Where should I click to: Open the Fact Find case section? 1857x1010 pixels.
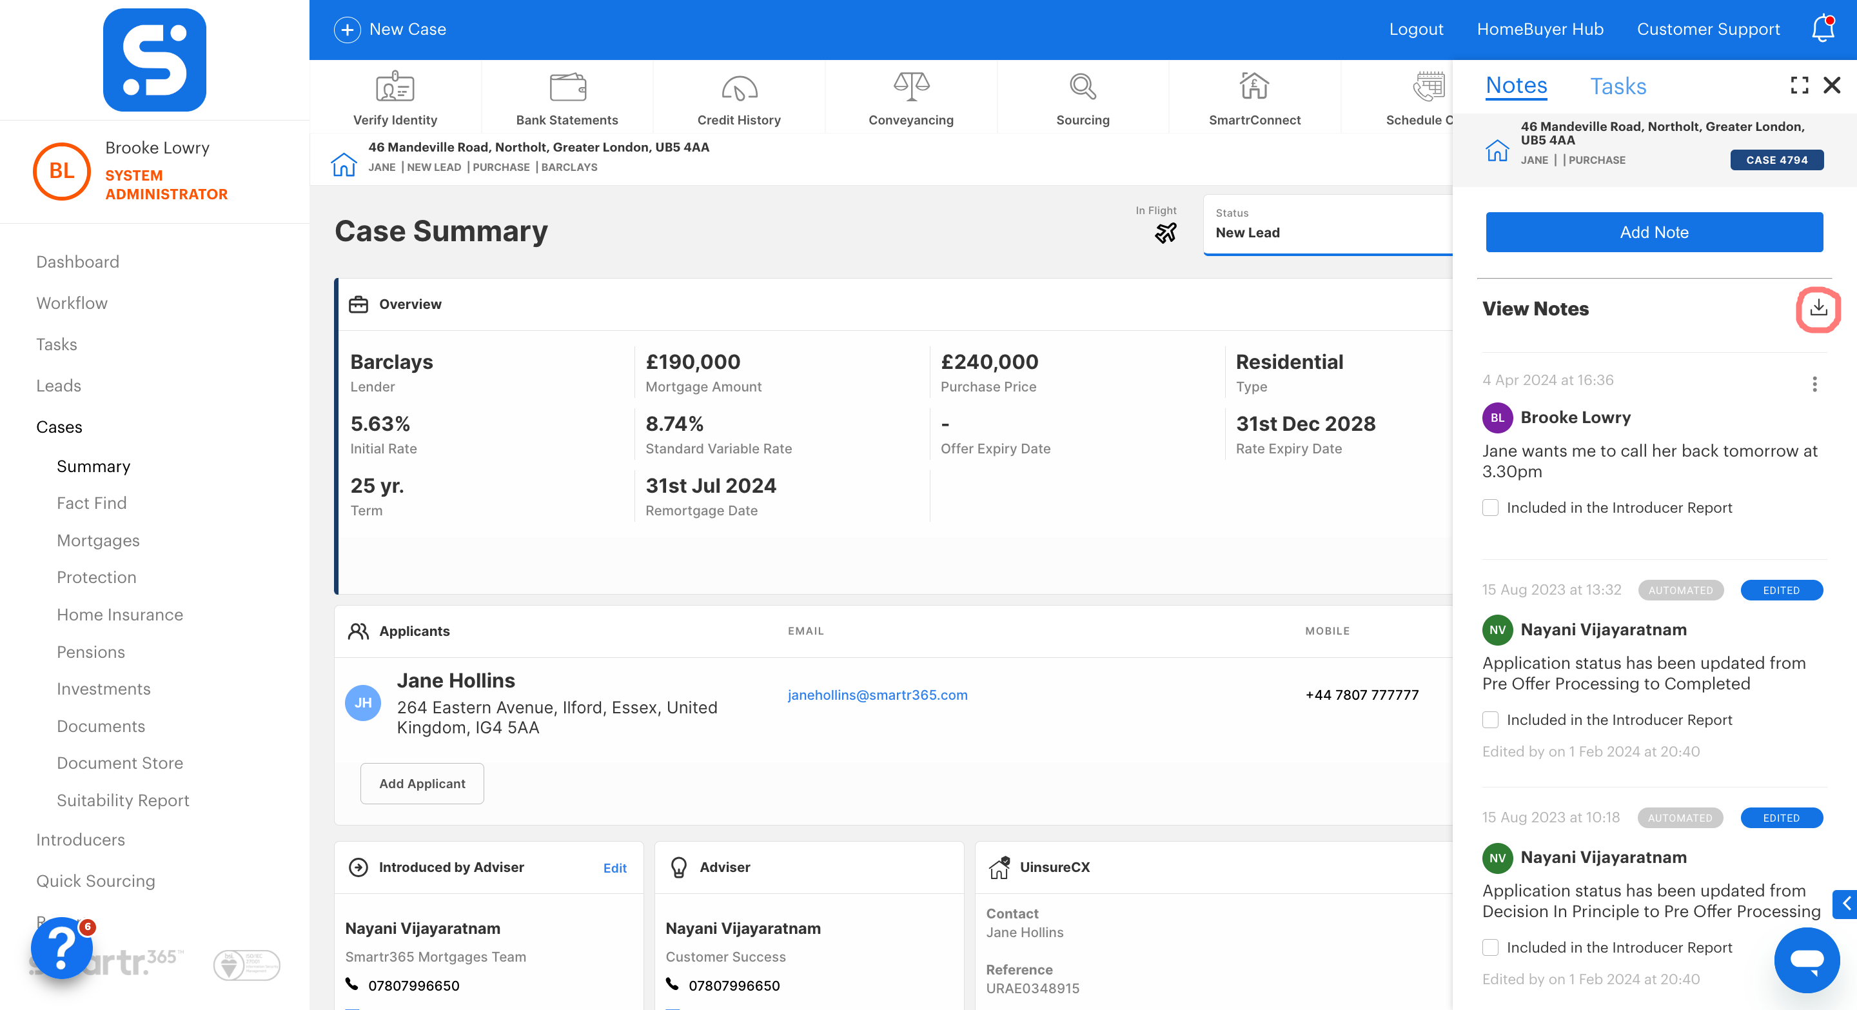[x=92, y=503]
